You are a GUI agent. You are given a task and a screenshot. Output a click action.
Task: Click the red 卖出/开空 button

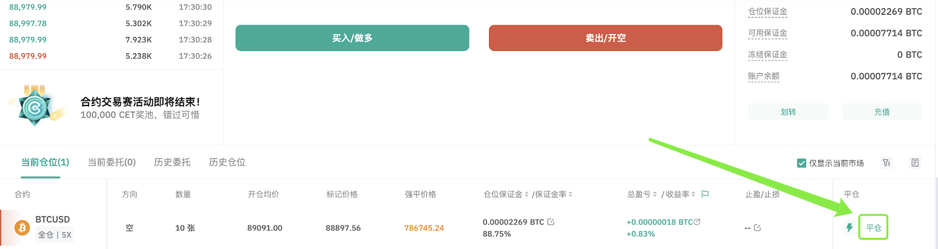[x=606, y=38]
